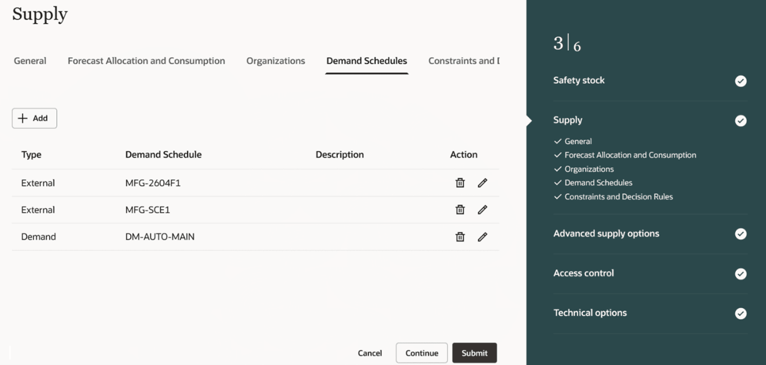Click External type cell in MFG-2604F1 row
Image resolution: width=766 pixels, height=365 pixels.
tap(38, 183)
